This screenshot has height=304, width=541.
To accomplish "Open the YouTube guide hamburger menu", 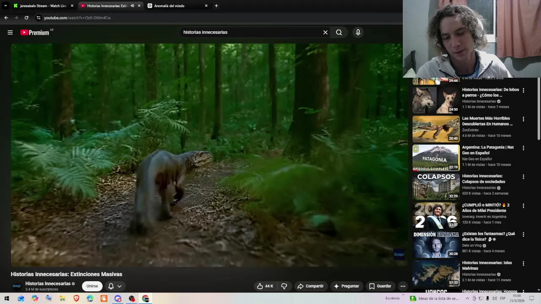I will tap(10, 33).
